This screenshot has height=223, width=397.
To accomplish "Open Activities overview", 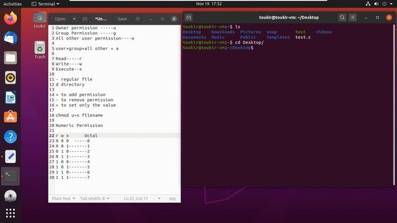I will point(12,4).
